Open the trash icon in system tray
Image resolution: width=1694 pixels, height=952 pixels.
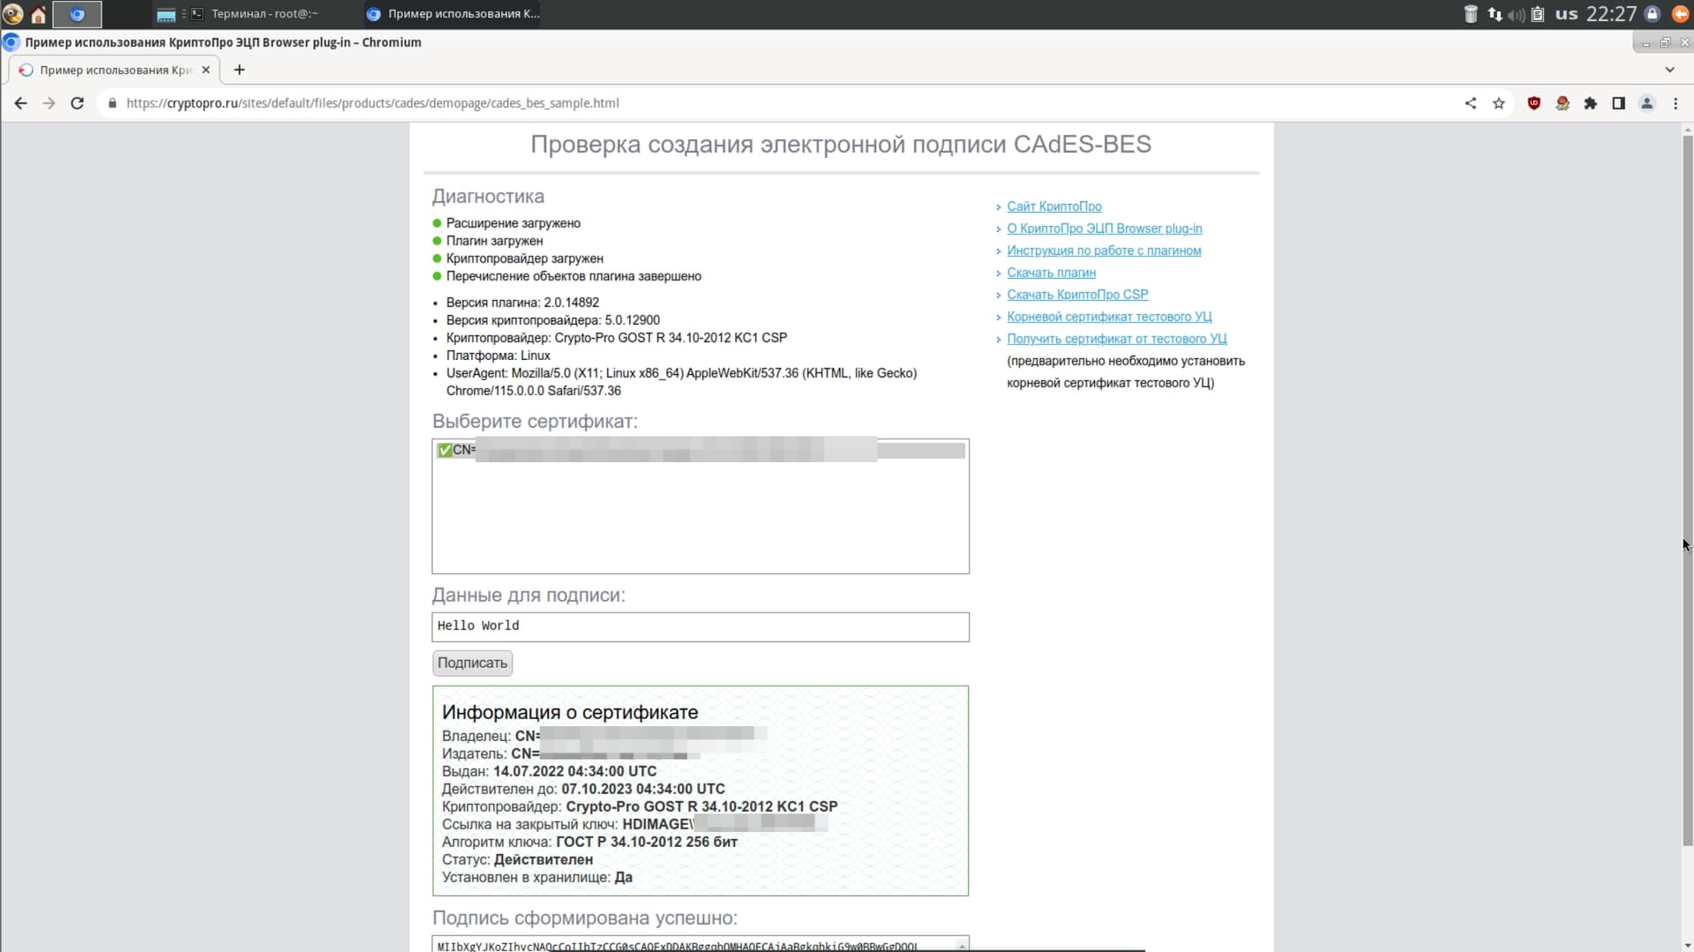click(1470, 14)
